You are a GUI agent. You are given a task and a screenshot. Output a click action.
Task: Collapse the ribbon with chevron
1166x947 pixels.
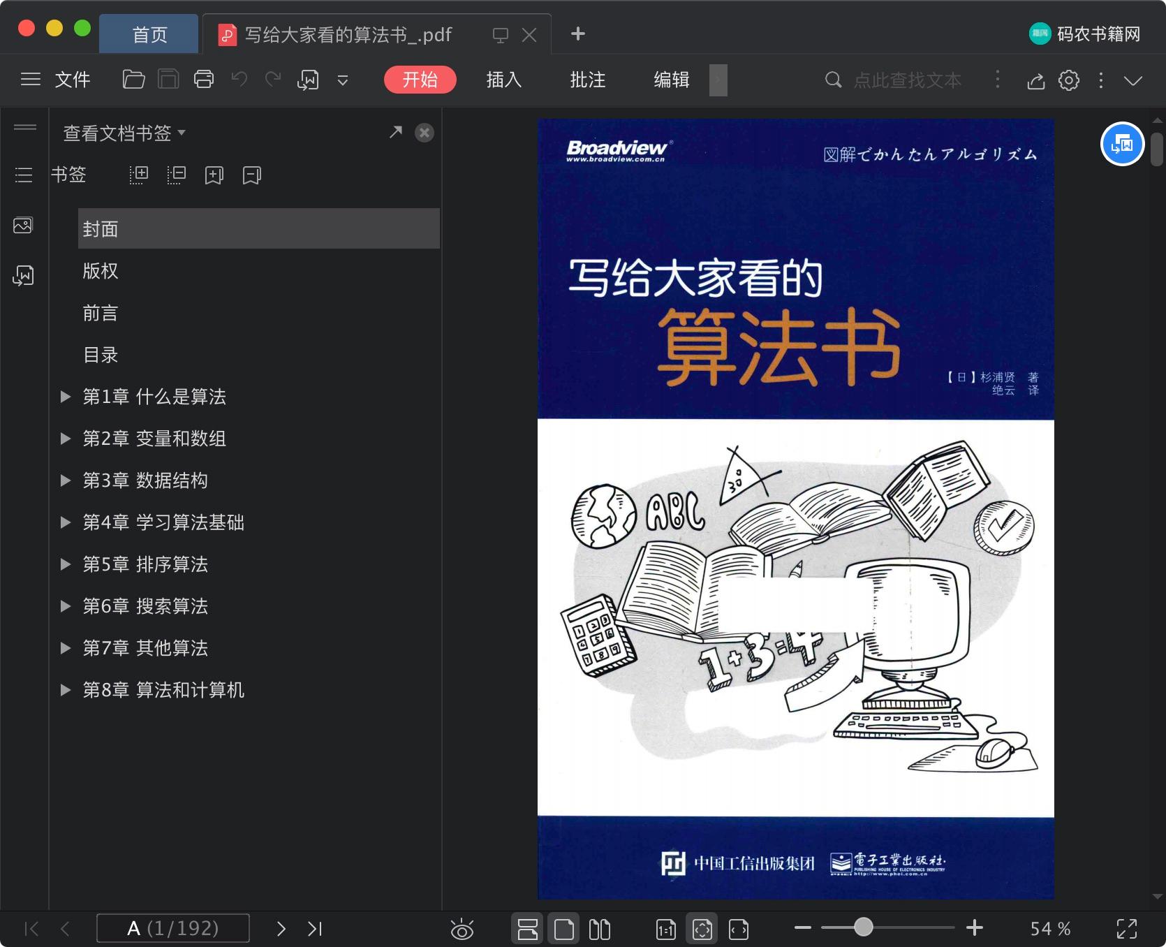pos(1133,81)
